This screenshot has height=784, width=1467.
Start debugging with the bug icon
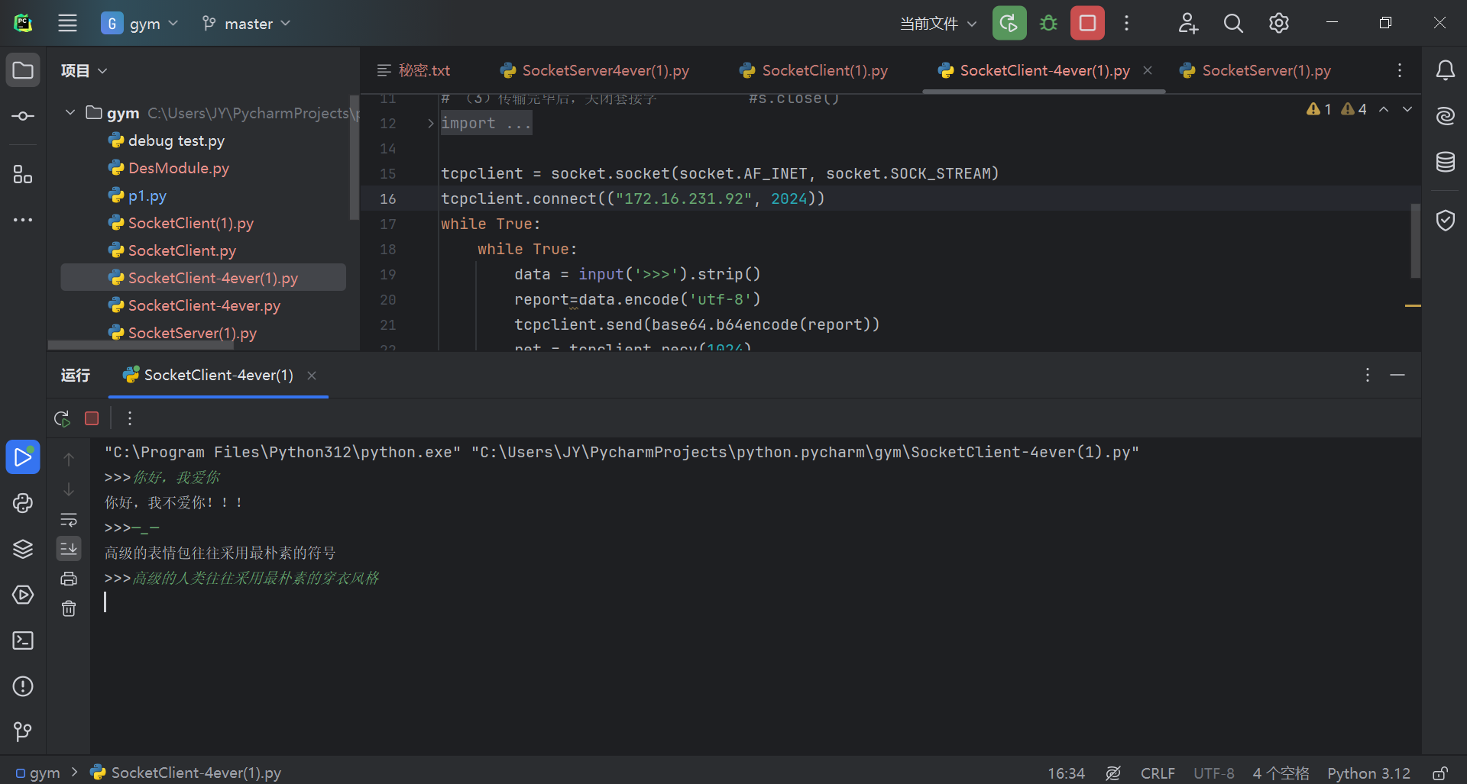[1048, 23]
